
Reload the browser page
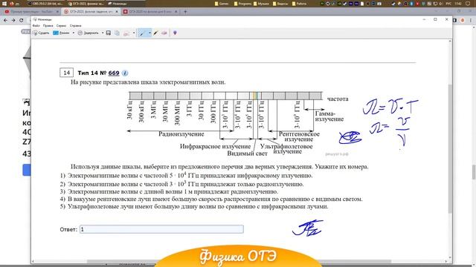pyautogui.click(x=22, y=20)
